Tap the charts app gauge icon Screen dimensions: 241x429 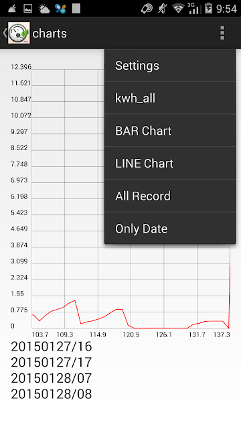[19, 33]
